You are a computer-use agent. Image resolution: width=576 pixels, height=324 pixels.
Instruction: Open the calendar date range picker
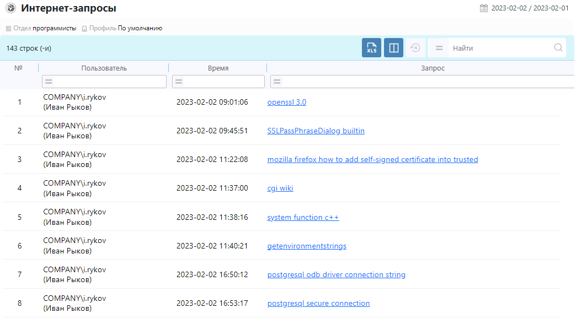[484, 8]
